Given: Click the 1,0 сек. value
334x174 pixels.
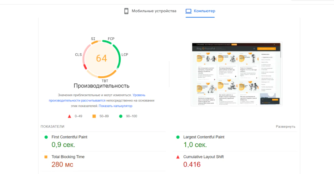Looking at the screenshot, I should 195,145.
